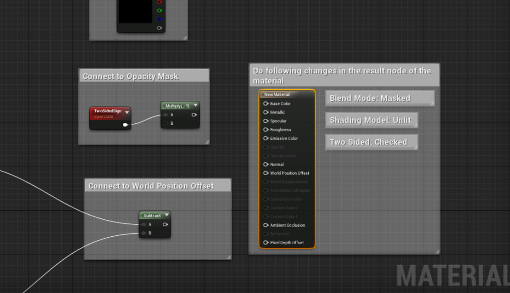Click the Emissive Color input pin
Image resolution: width=510 pixels, height=293 pixels.
(266, 138)
